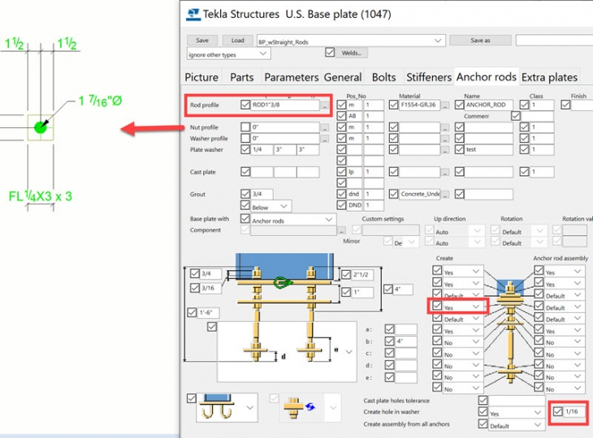The height and width of the screenshot is (438, 593).
Task: Switch to the General tab
Action: [x=343, y=77]
